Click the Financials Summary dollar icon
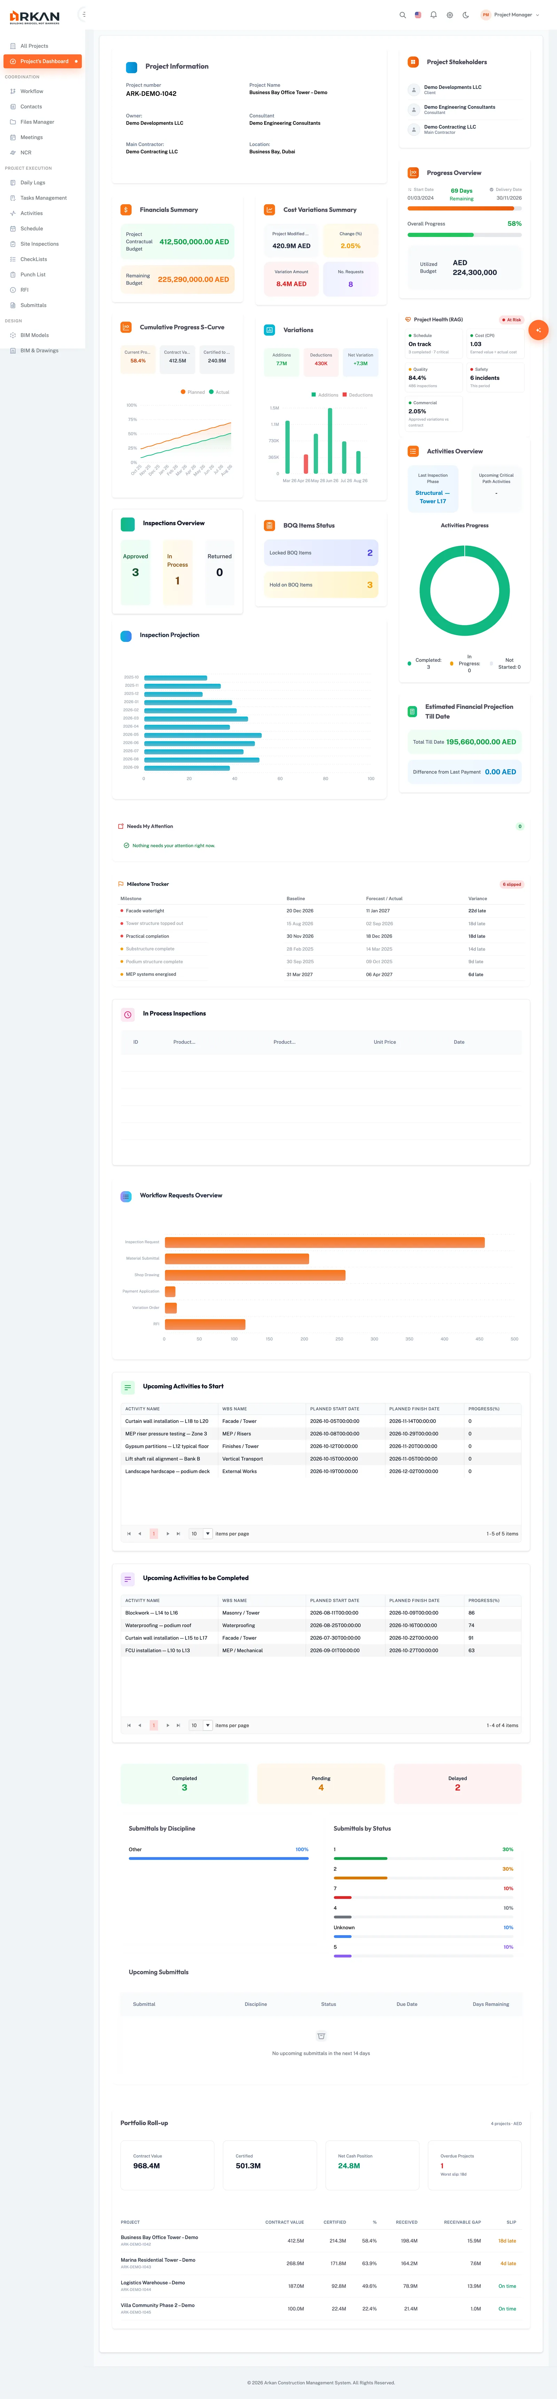 click(x=126, y=209)
